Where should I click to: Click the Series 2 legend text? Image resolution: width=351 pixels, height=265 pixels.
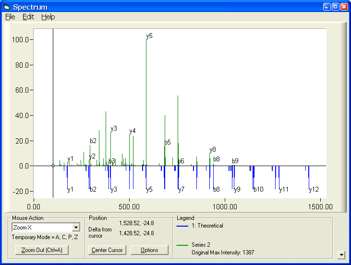pyautogui.click(x=201, y=245)
